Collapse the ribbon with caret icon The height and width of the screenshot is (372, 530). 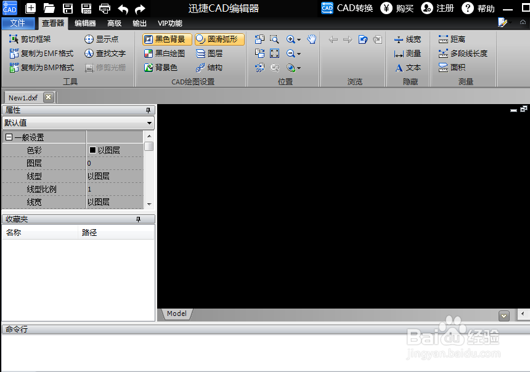523,22
